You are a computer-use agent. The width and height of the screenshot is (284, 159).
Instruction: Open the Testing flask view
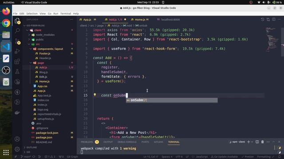tap(17, 72)
